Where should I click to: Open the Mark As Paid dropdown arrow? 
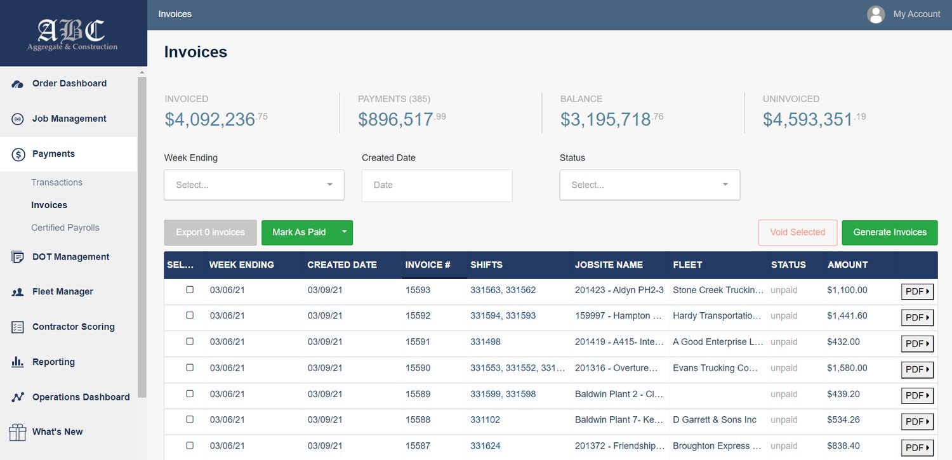click(x=345, y=232)
